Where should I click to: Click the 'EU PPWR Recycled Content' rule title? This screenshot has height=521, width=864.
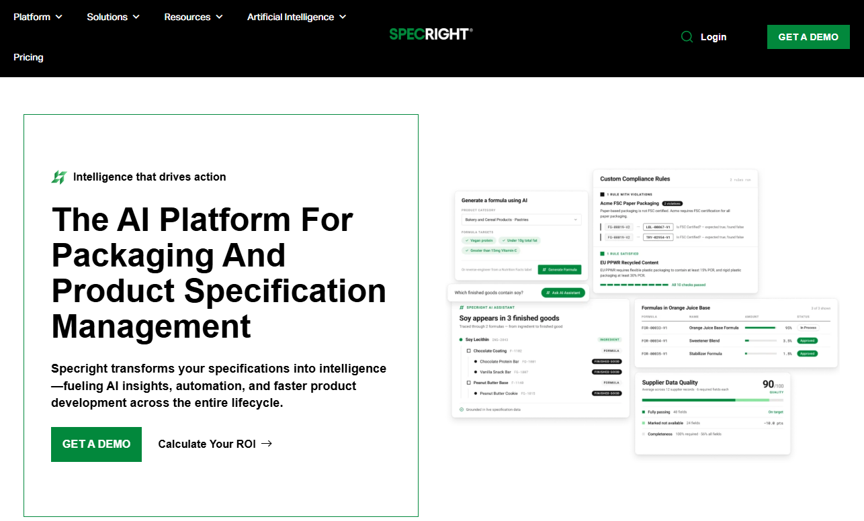(630, 263)
